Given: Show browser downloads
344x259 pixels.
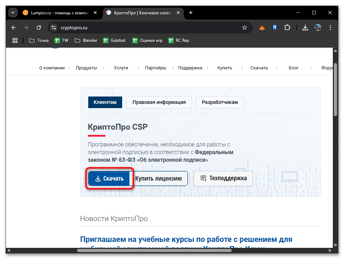Looking at the screenshot, I should click(x=305, y=28).
